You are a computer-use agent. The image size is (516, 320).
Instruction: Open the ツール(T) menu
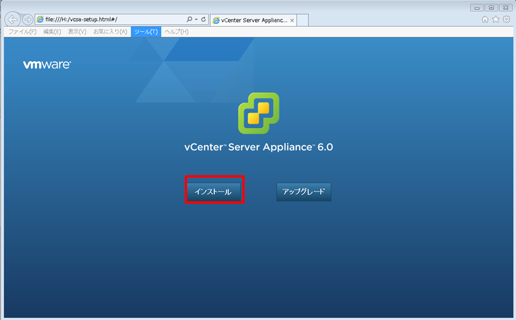146,32
